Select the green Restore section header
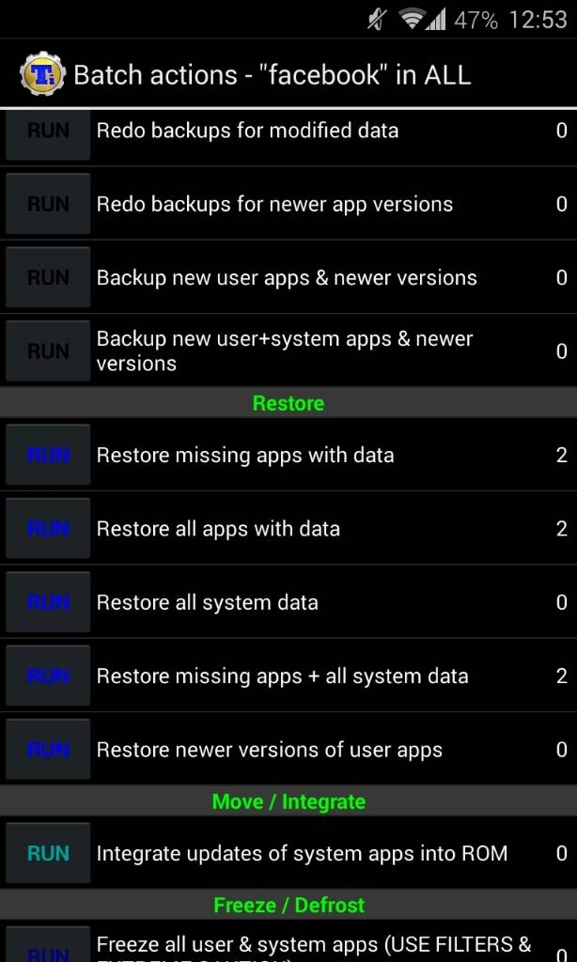 288,403
